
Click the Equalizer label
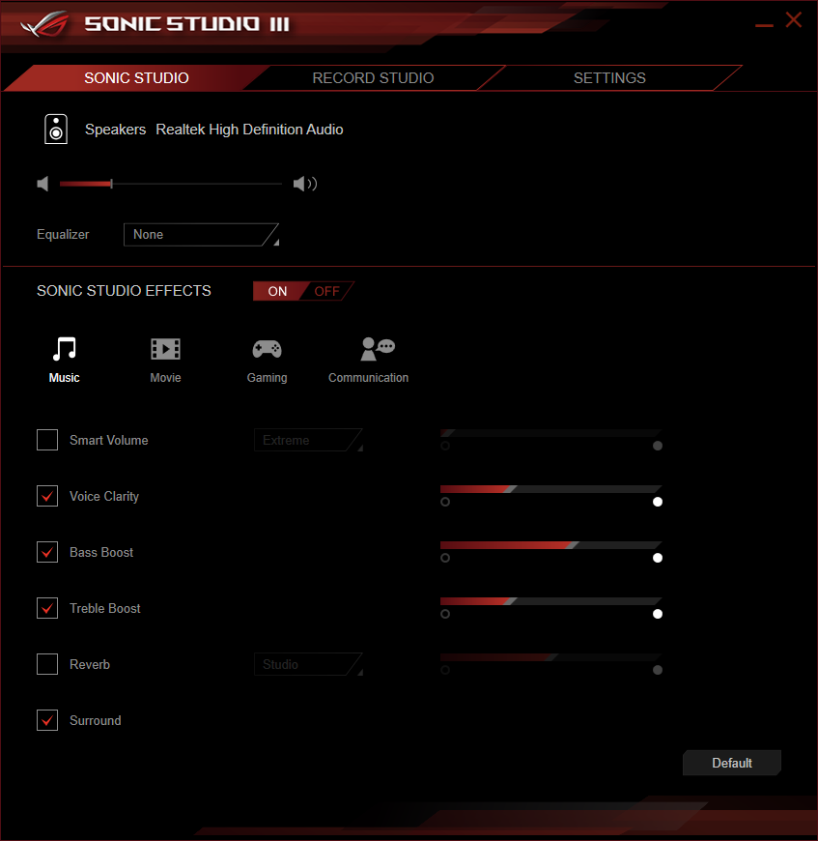pyautogui.click(x=63, y=234)
